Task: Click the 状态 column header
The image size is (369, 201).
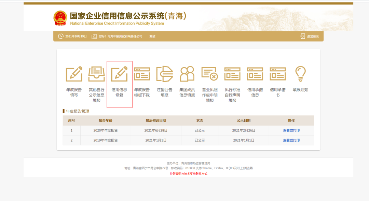Action: click(x=200, y=120)
